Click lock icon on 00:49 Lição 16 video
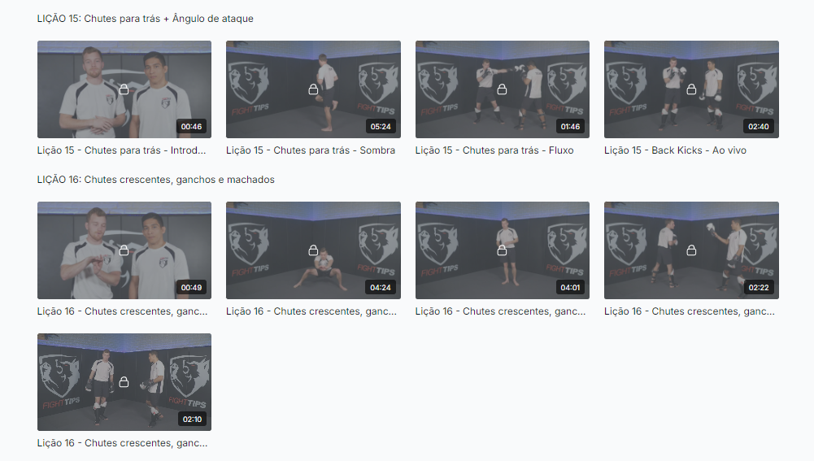Screen dimensions: 814x461 (x=124, y=250)
